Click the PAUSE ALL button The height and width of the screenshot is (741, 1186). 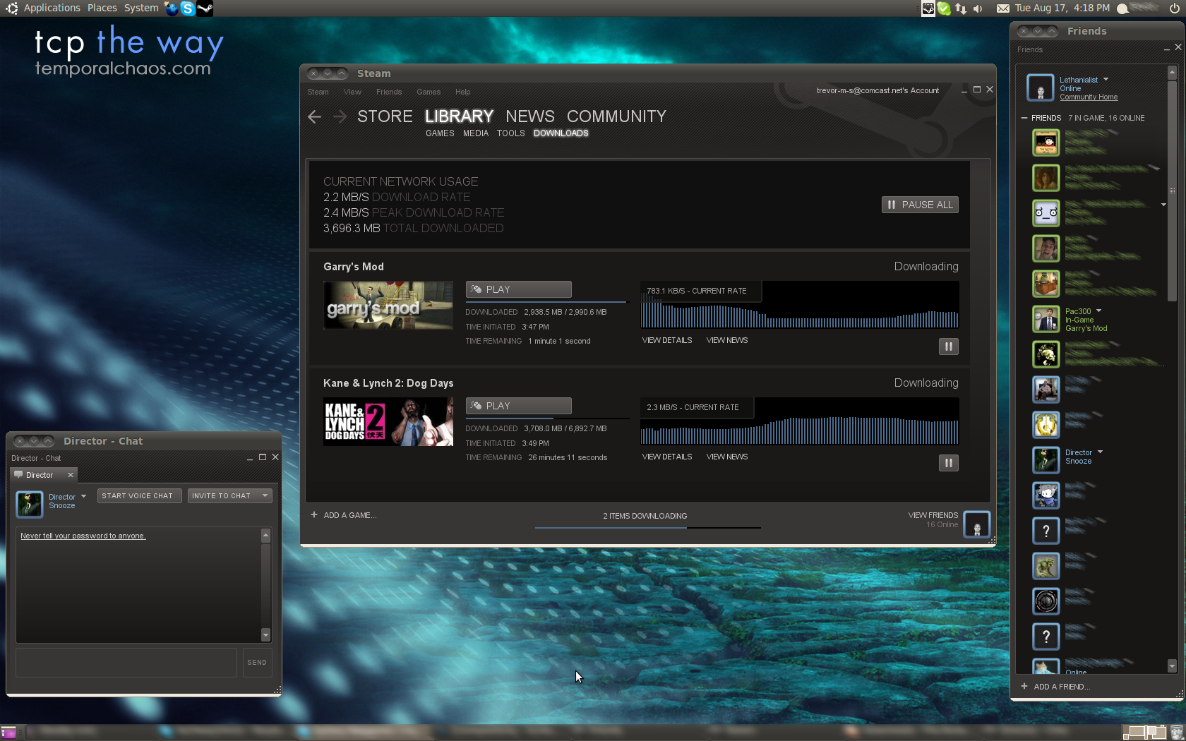919,204
